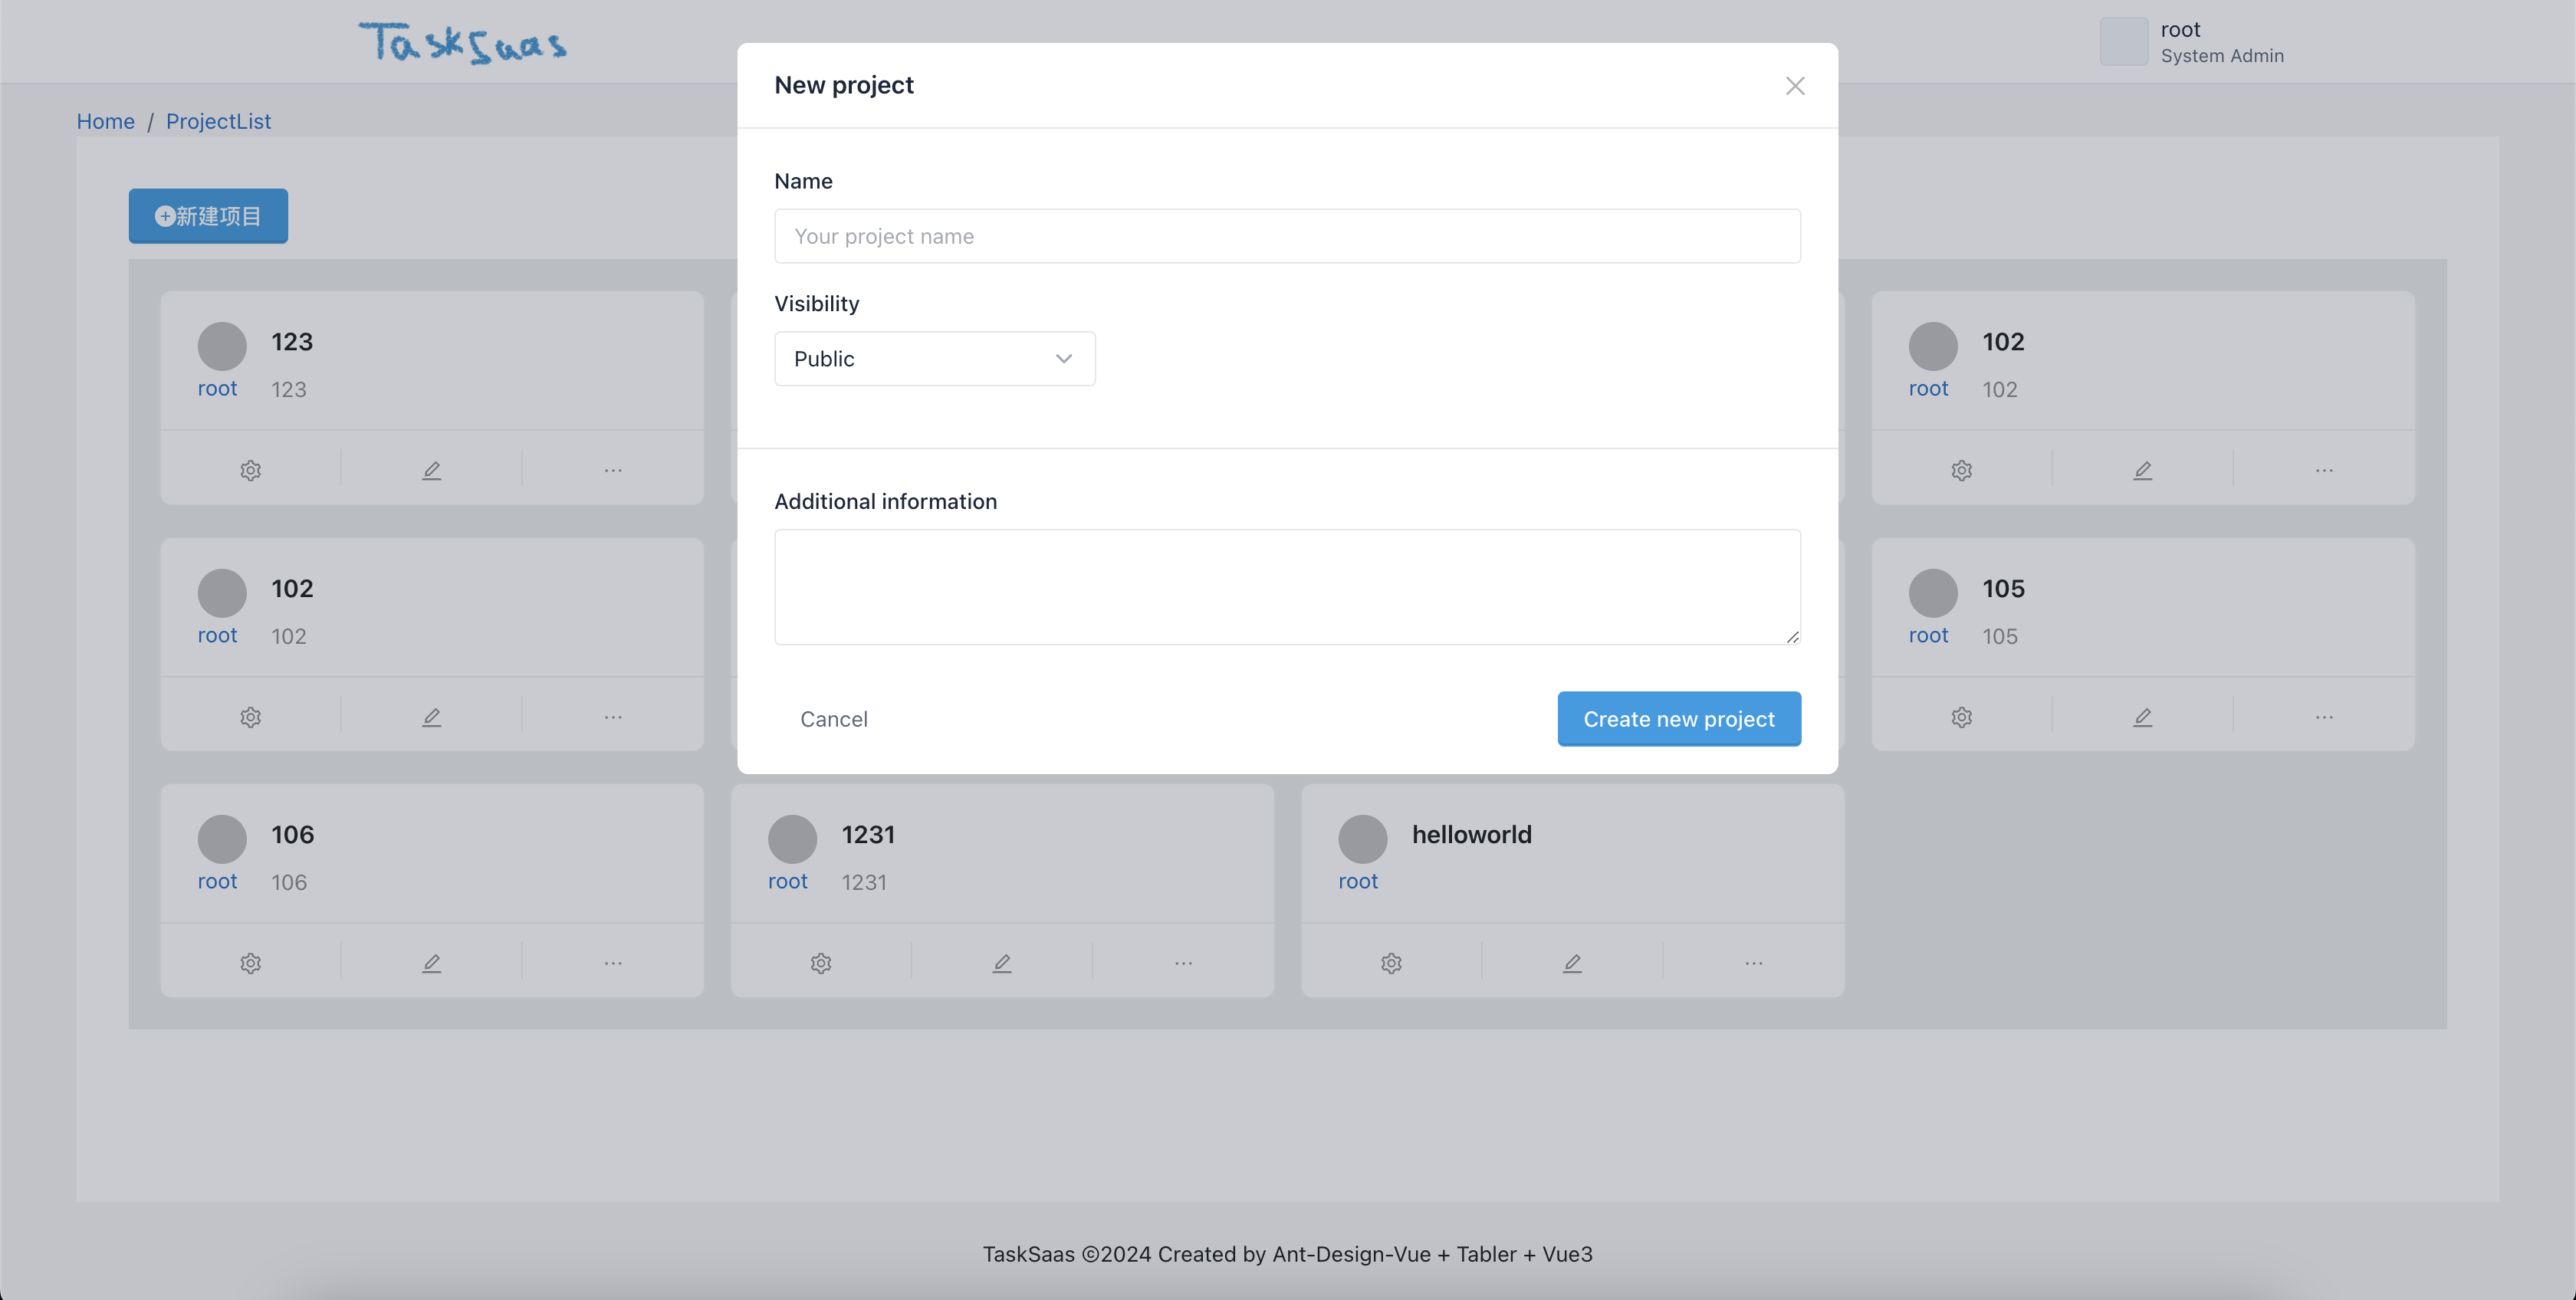
Task: Click the edit pencil on project 105 card
Action: pos(2142,717)
